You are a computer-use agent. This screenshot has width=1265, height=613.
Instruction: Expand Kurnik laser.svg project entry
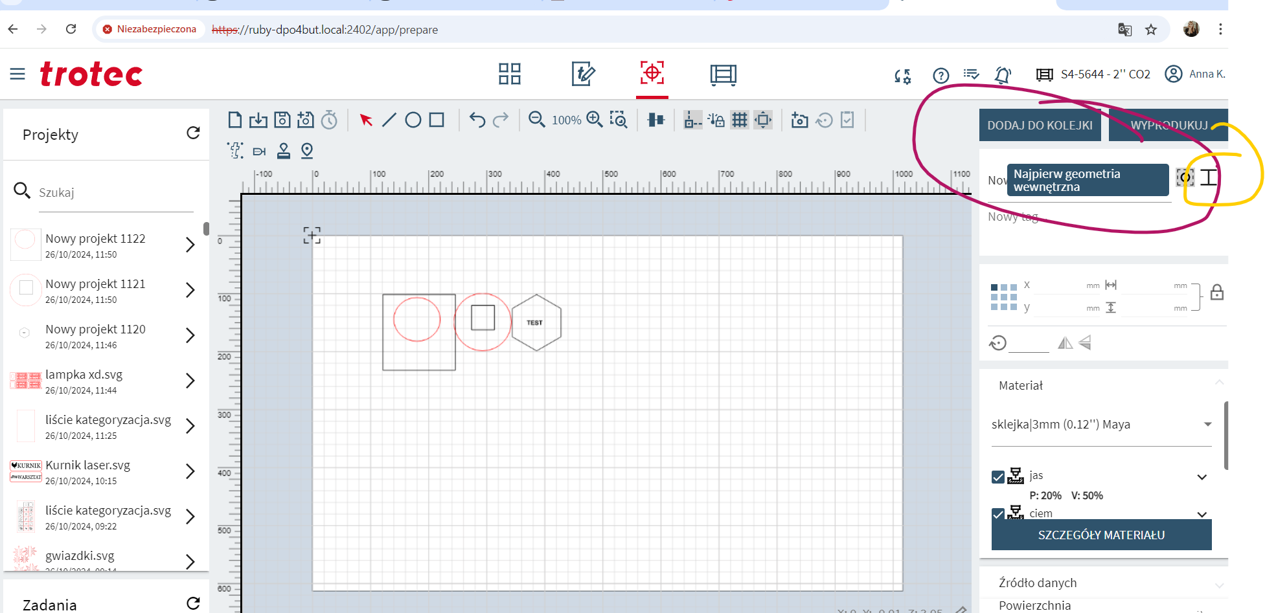pos(190,471)
